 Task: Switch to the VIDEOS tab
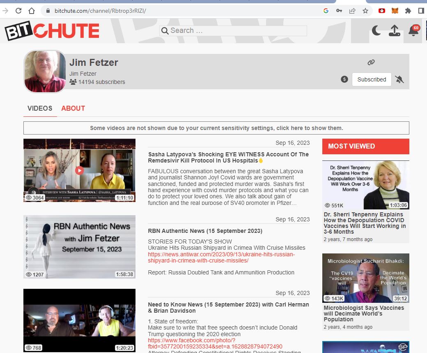(40, 108)
